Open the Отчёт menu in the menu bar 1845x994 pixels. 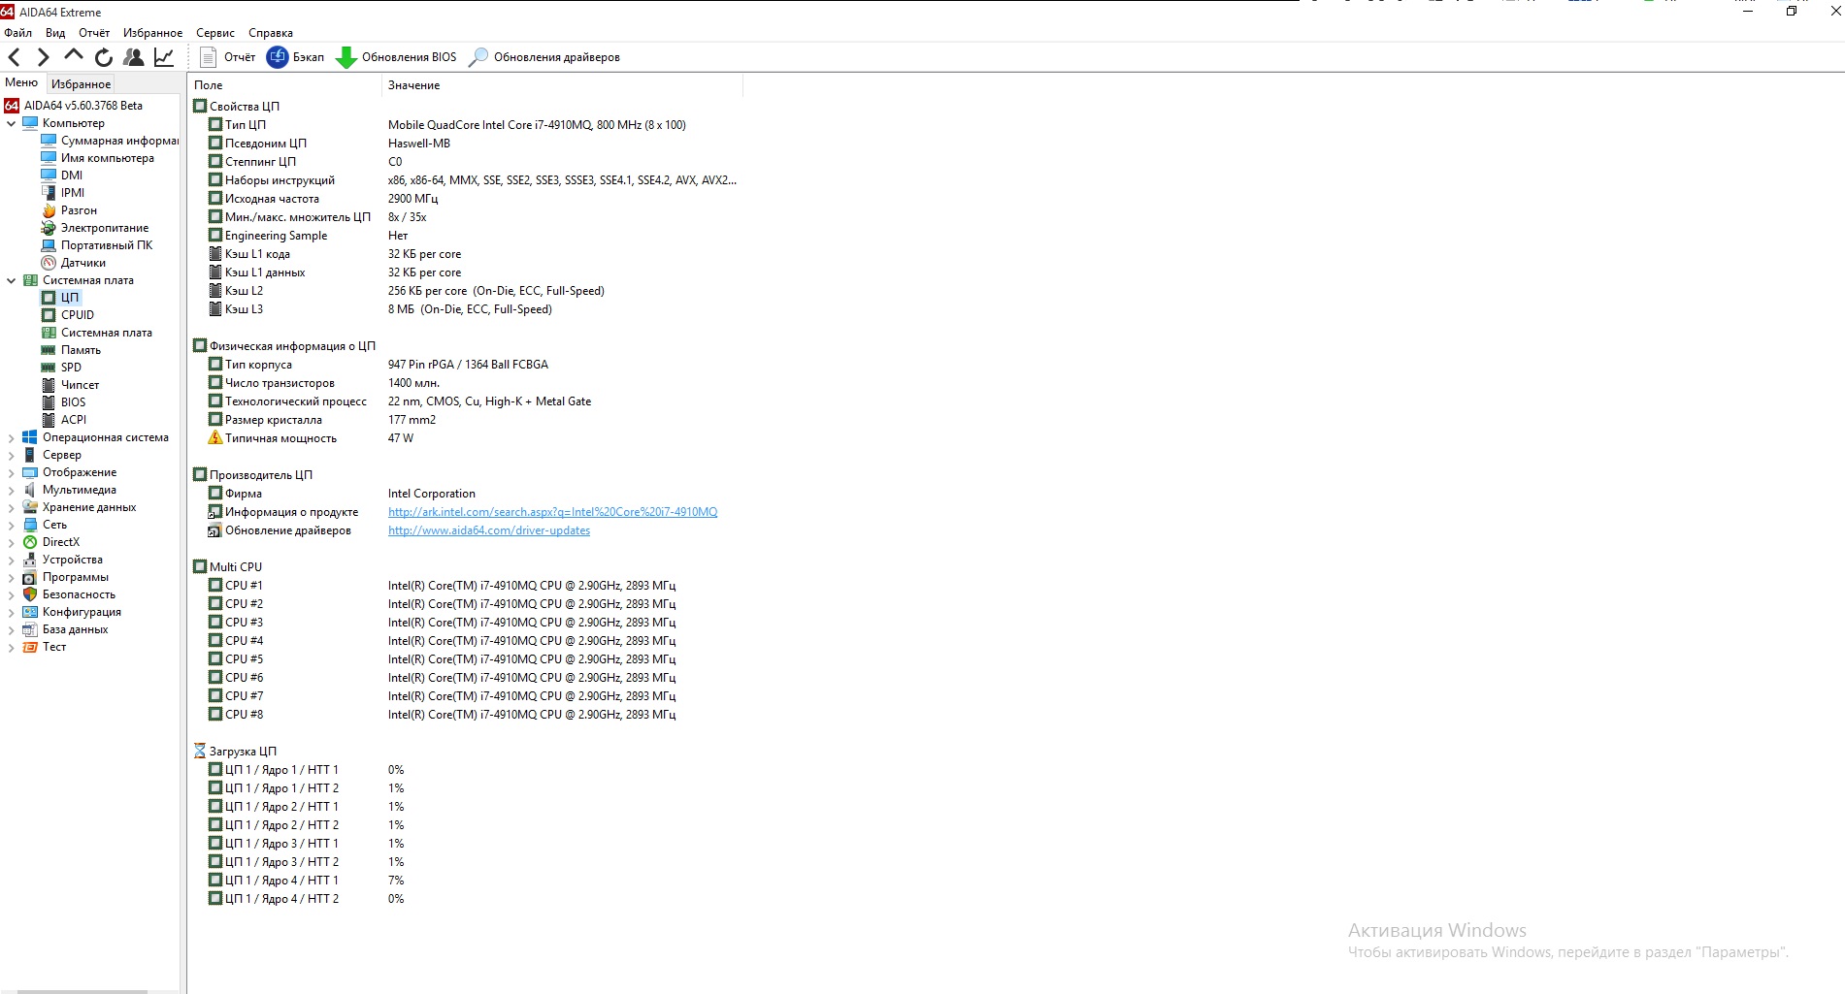click(94, 33)
